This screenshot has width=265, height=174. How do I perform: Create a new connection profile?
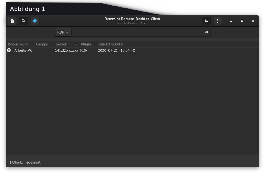click(12, 21)
